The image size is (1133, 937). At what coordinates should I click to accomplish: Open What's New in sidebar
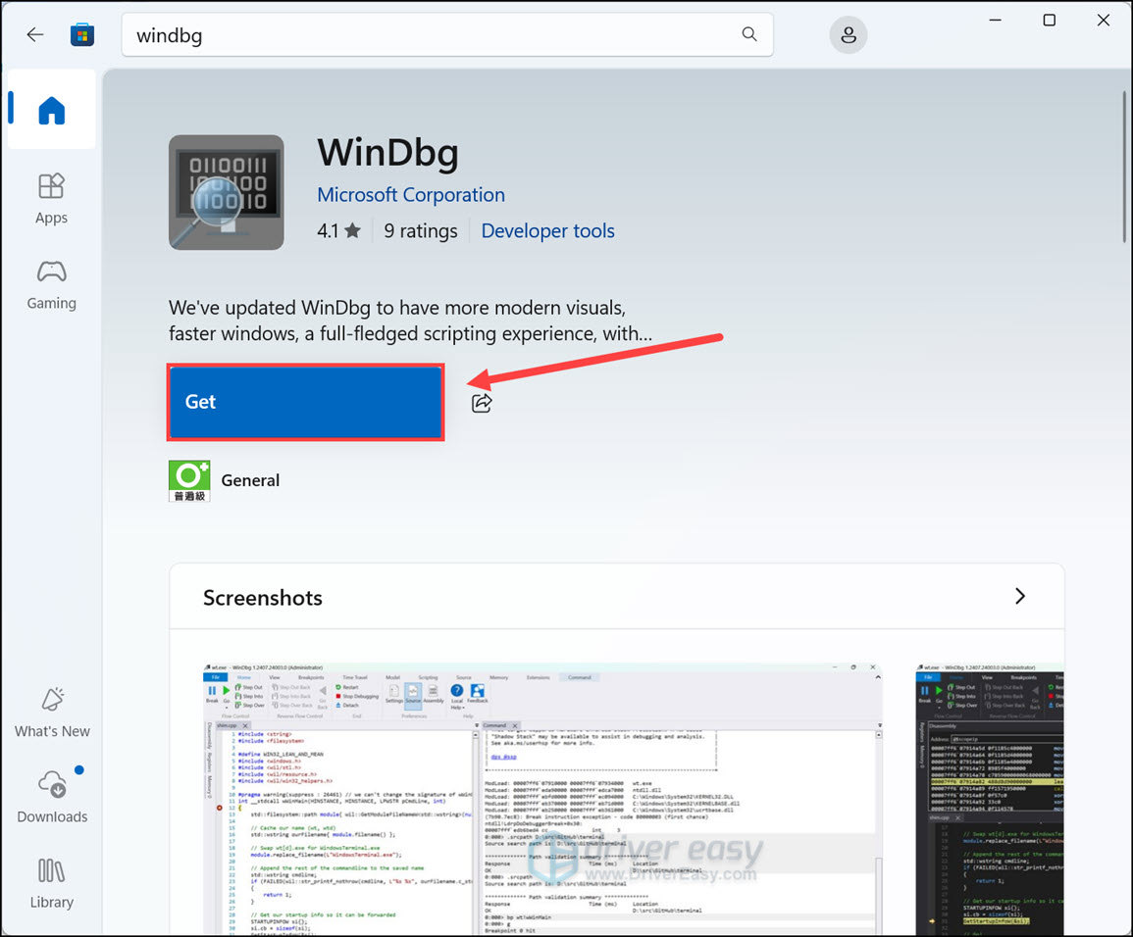click(x=52, y=714)
